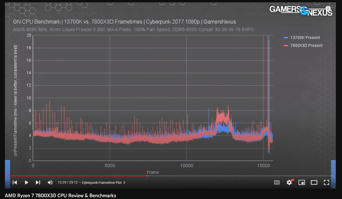This screenshot has width=342, height=199.
Task: Toggle closed captions on
Action: [277, 182]
